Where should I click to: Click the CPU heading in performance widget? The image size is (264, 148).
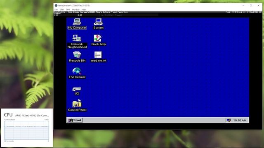[x=8, y=115]
